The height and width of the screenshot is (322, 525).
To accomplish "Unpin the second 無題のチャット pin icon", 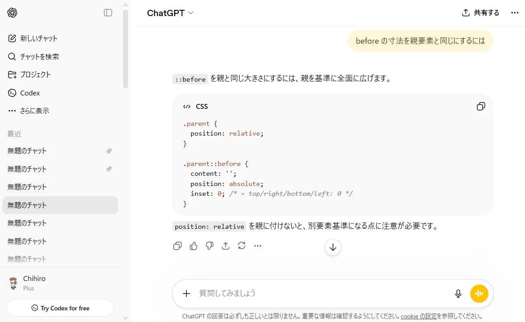I will pyautogui.click(x=109, y=169).
